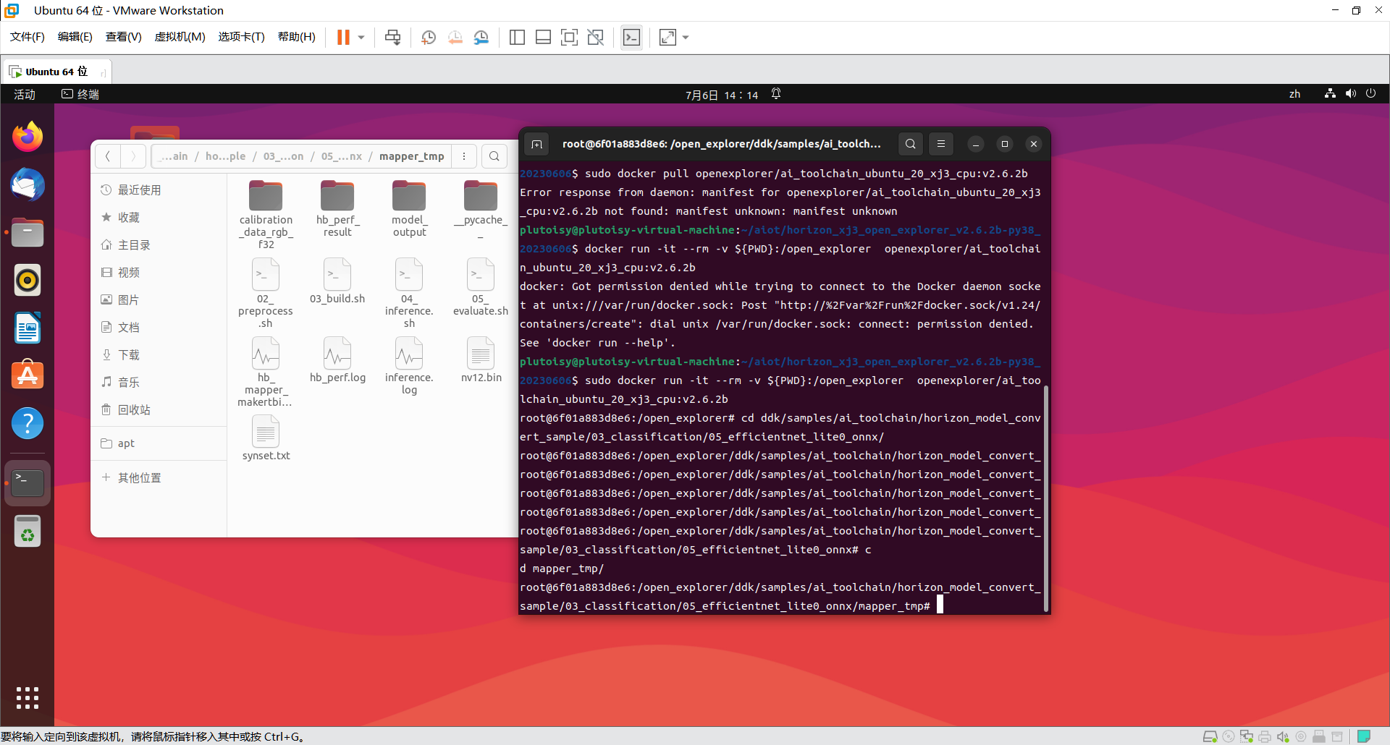Select 回收站 in the Files sidebar

(159, 410)
